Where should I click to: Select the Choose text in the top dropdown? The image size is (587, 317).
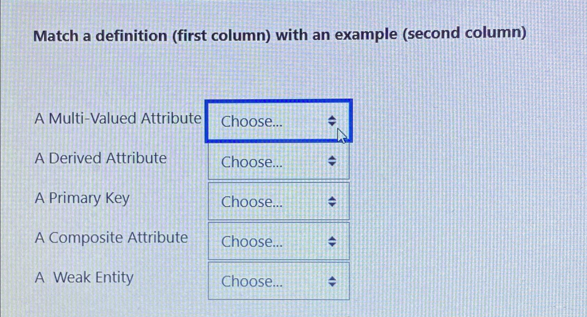click(252, 122)
